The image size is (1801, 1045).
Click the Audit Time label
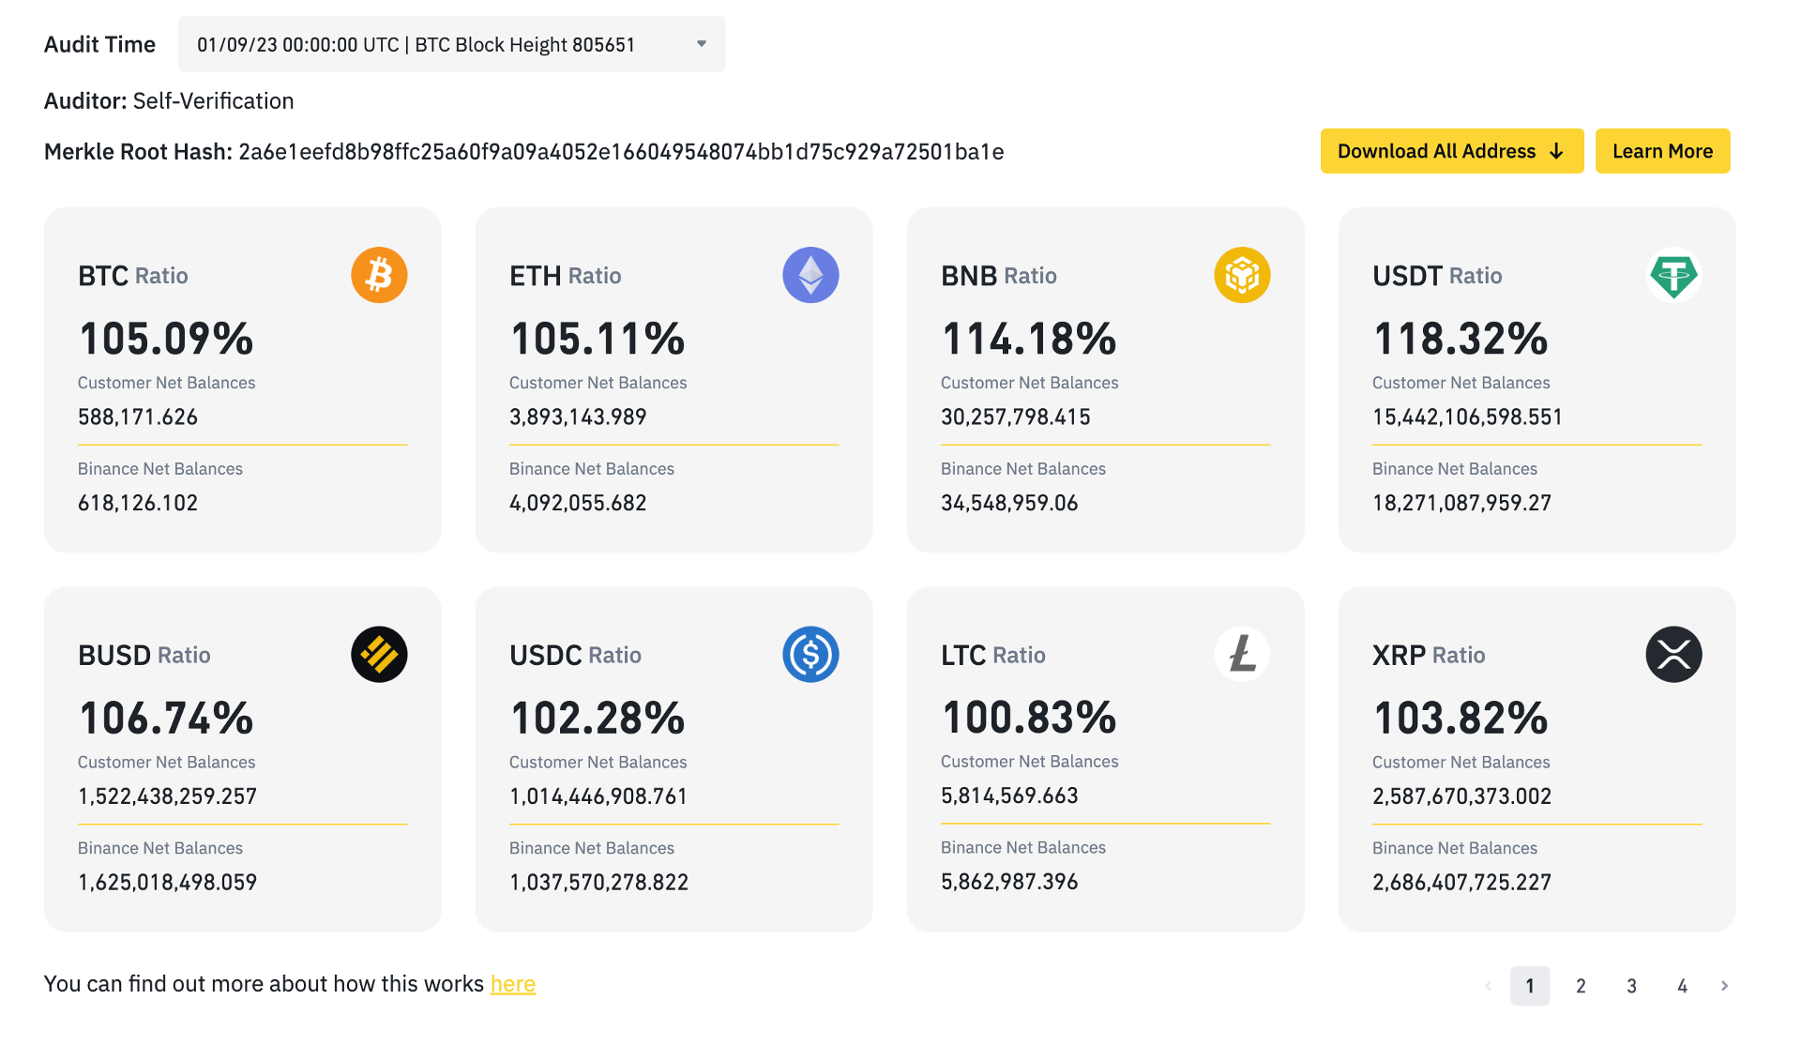(99, 44)
